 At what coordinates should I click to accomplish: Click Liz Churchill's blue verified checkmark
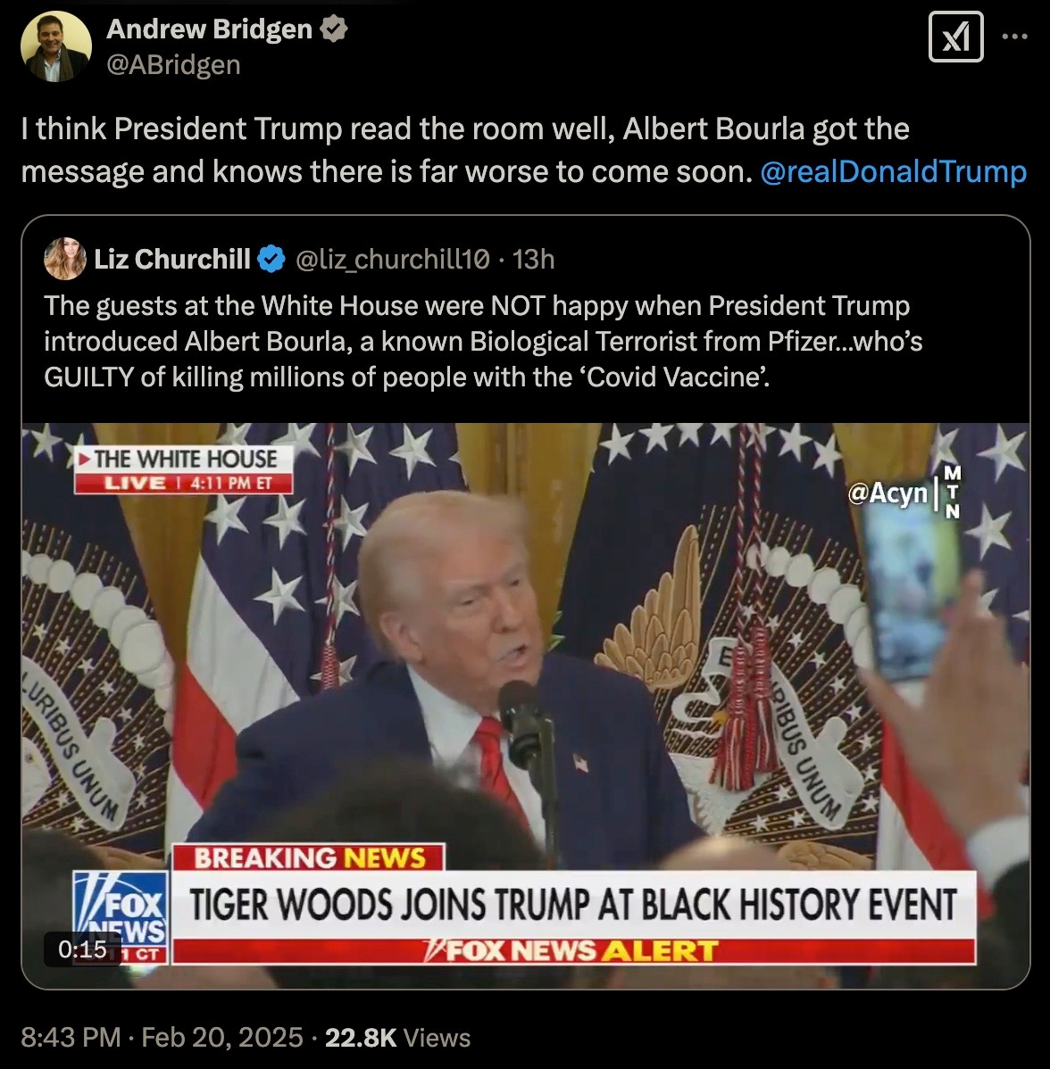[x=271, y=259]
